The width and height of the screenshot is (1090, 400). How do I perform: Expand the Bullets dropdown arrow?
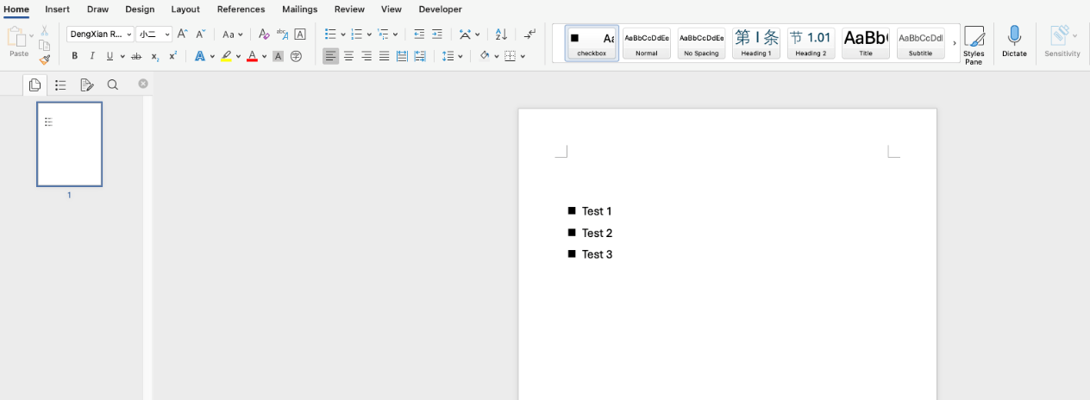(343, 34)
